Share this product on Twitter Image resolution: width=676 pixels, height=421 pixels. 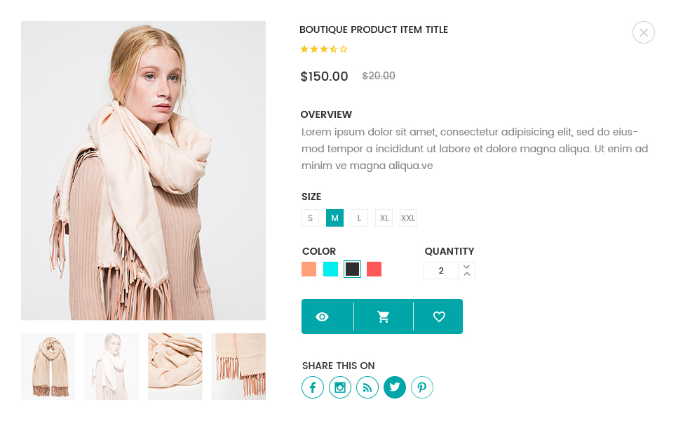click(395, 387)
